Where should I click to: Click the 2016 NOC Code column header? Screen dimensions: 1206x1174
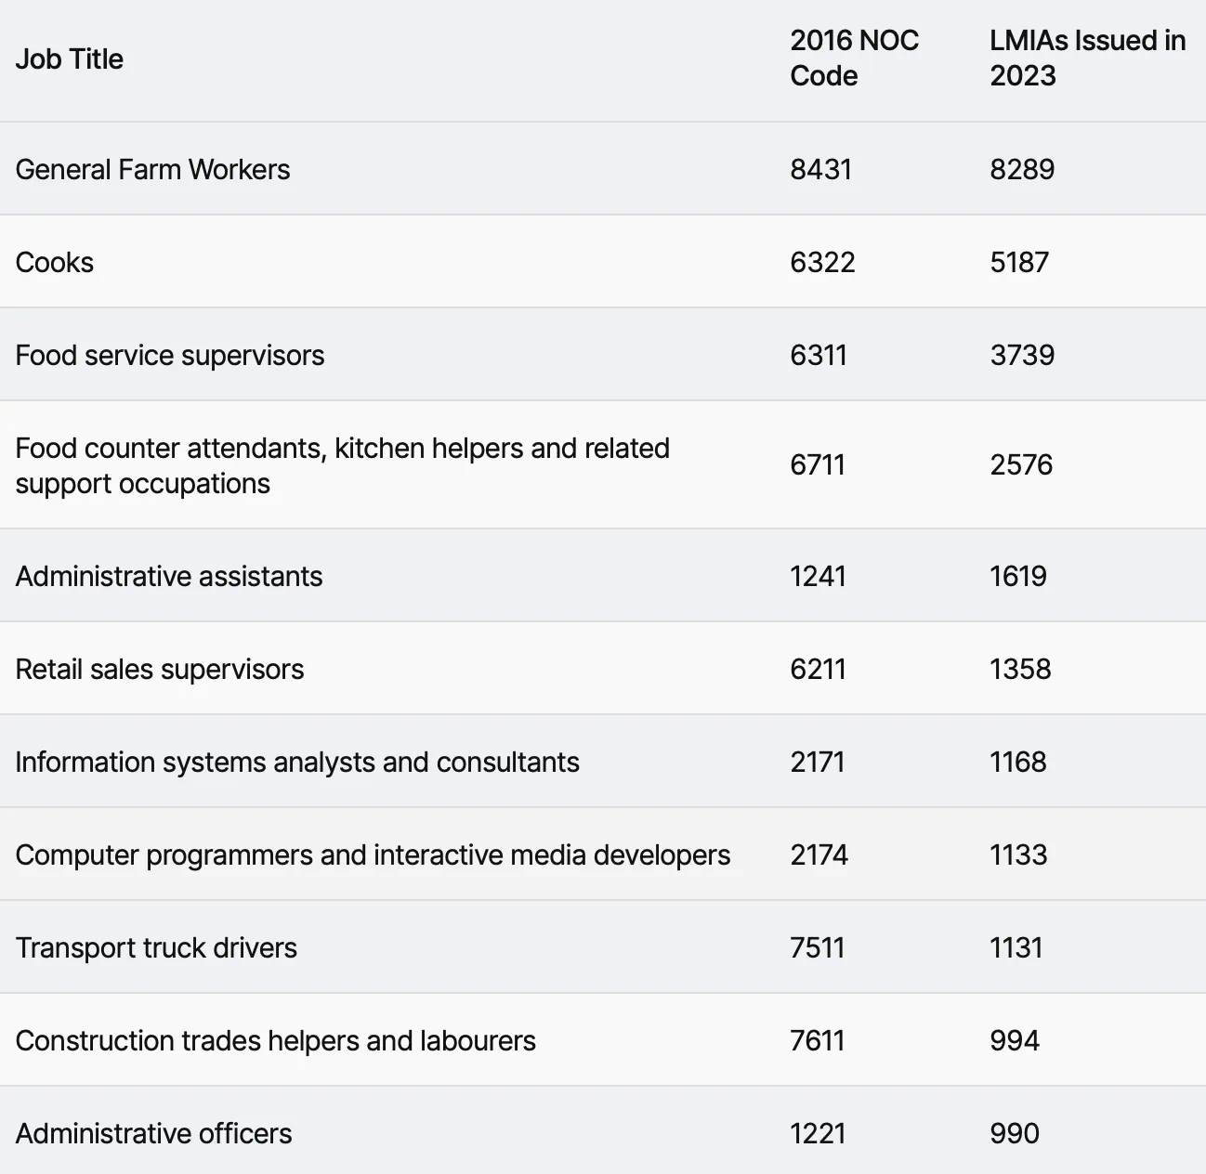click(854, 58)
